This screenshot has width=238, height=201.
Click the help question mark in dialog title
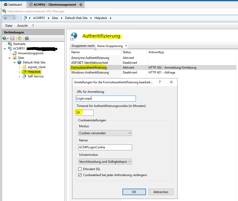160,82
